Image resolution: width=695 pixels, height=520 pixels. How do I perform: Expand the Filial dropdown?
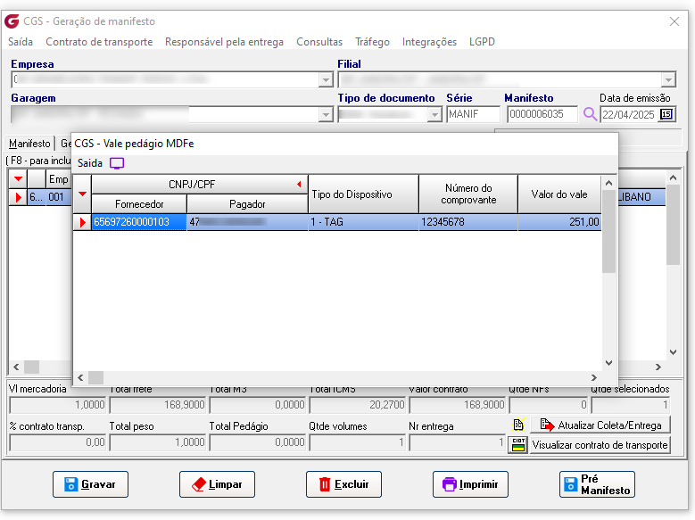(x=668, y=80)
